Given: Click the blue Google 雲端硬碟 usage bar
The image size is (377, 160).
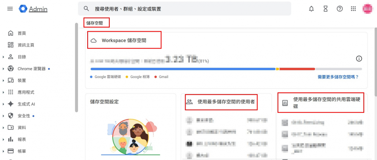Looking at the screenshot, I should coord(183,69).
